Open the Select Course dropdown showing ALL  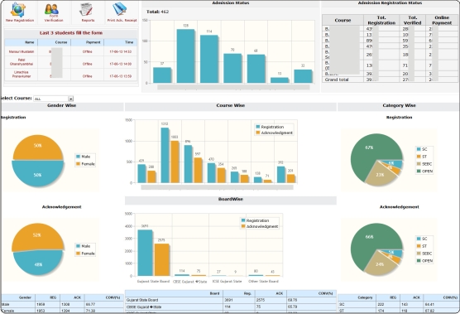click(54, 99)
